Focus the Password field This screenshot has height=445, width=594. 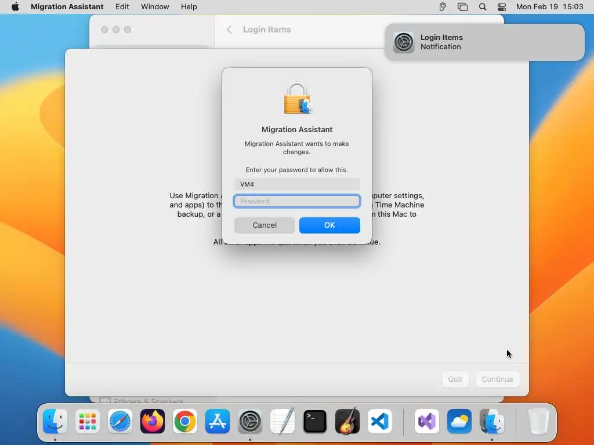(x=296, y=201)
